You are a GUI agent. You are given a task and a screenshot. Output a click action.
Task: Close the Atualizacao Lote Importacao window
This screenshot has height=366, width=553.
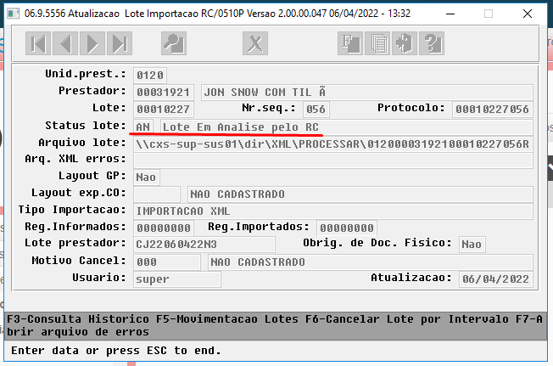[528, 14]
